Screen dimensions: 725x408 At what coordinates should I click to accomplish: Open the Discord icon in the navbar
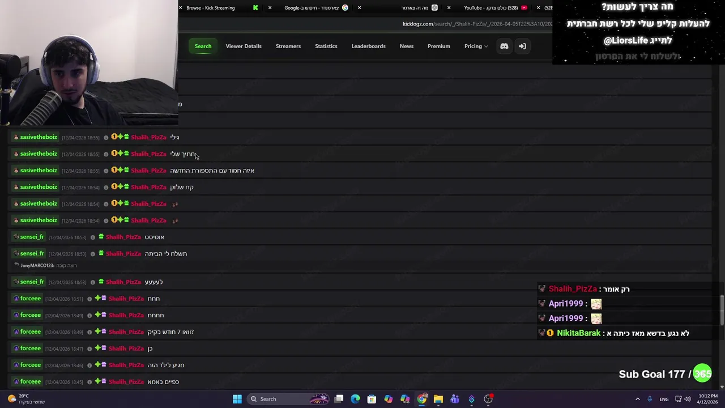(x=504, y=46)
